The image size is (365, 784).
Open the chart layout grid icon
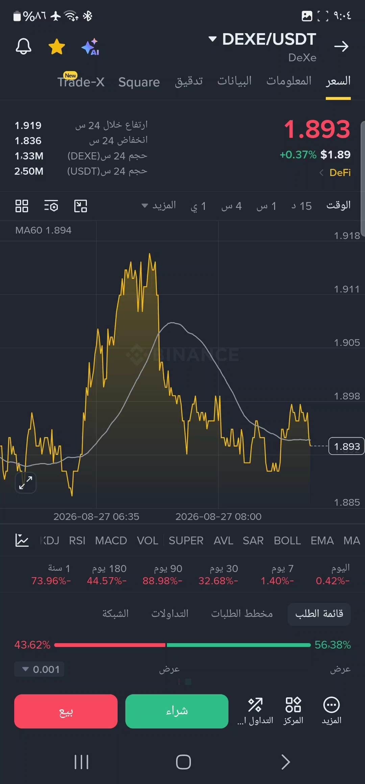[x=22, y=206]
